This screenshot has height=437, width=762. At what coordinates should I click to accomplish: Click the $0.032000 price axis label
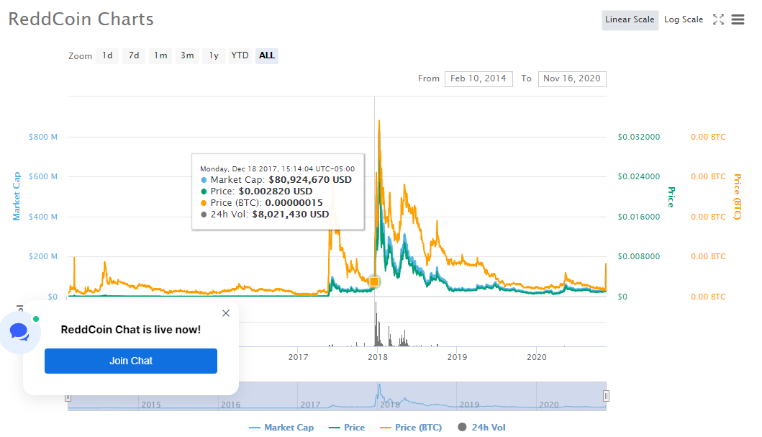pos(638,137)
